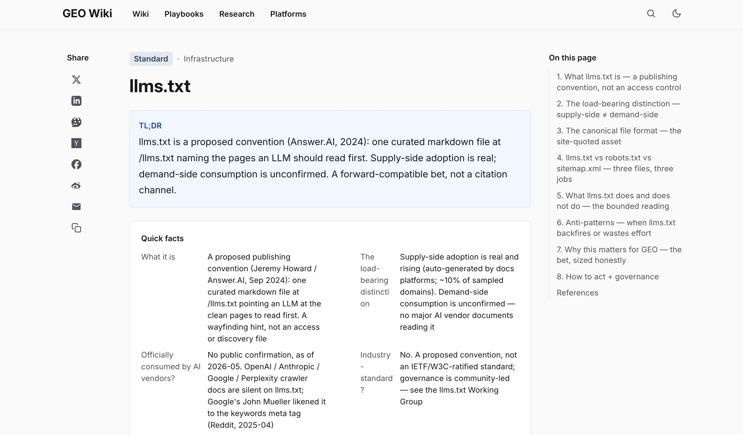The image size is (743, 435).
Task: Click the 'No public confirmation, as of 2026-05' value
Action: [x=267, y=390]
